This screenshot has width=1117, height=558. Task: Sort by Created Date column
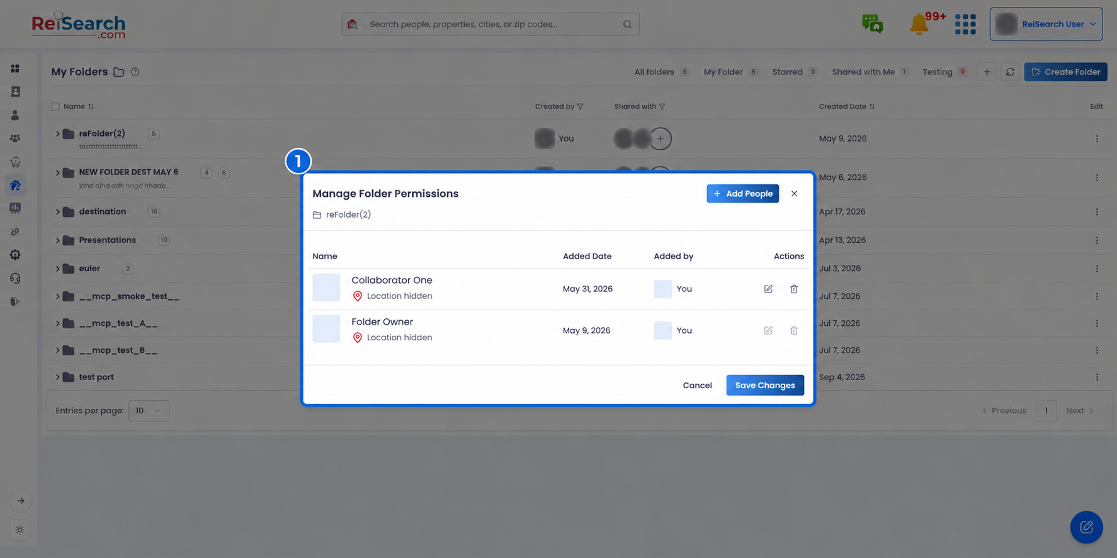click(x=872, y=107)
